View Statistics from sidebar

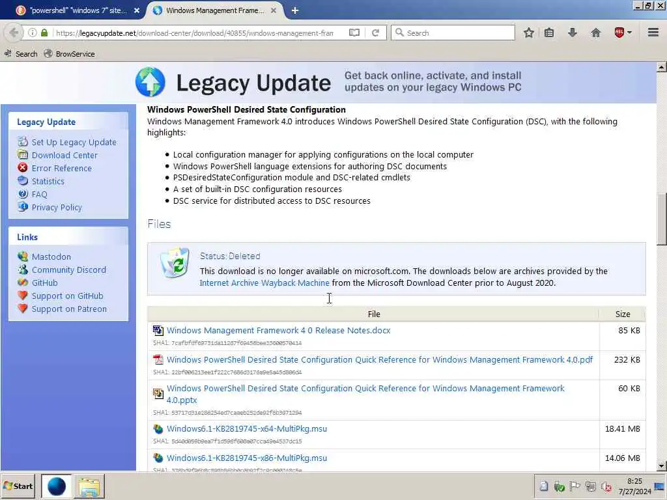(x=48, y=182)
